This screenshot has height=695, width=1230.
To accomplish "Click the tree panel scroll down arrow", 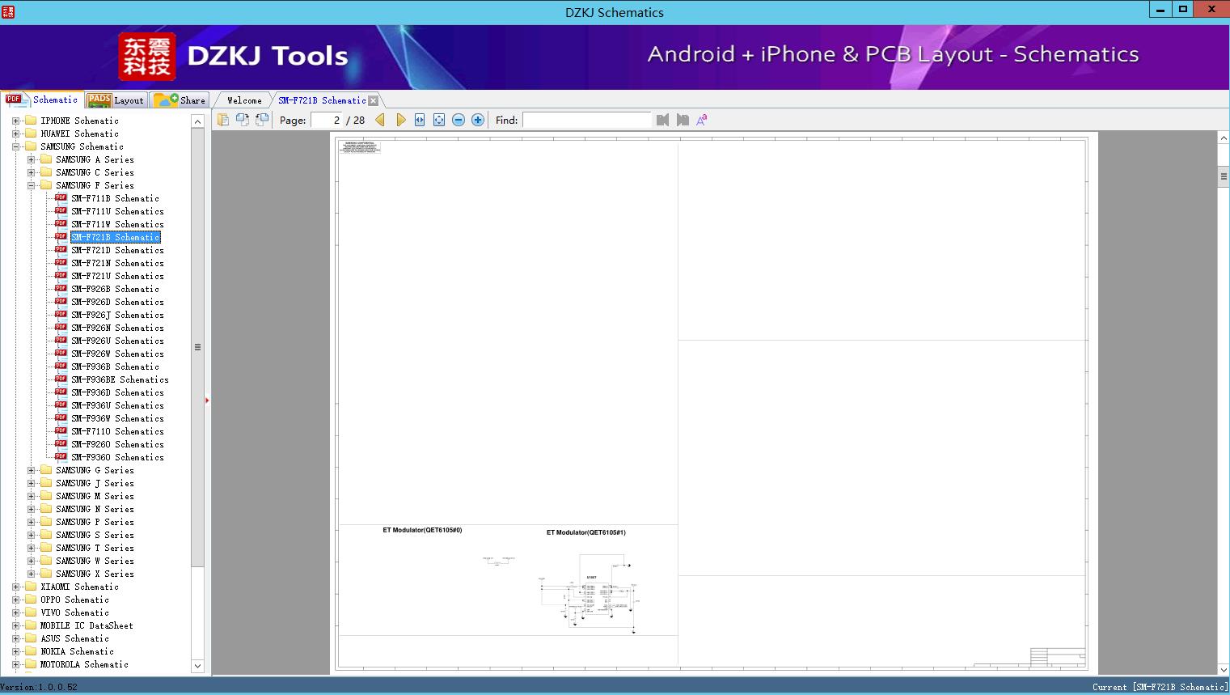I will [x=197, y=666].
